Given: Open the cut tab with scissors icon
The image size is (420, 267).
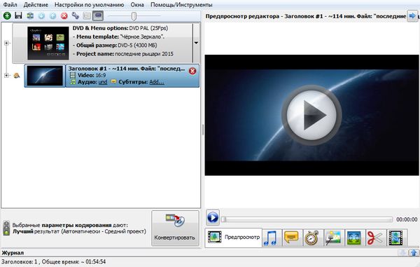Looking at the screenshot, I should point(375,238).
